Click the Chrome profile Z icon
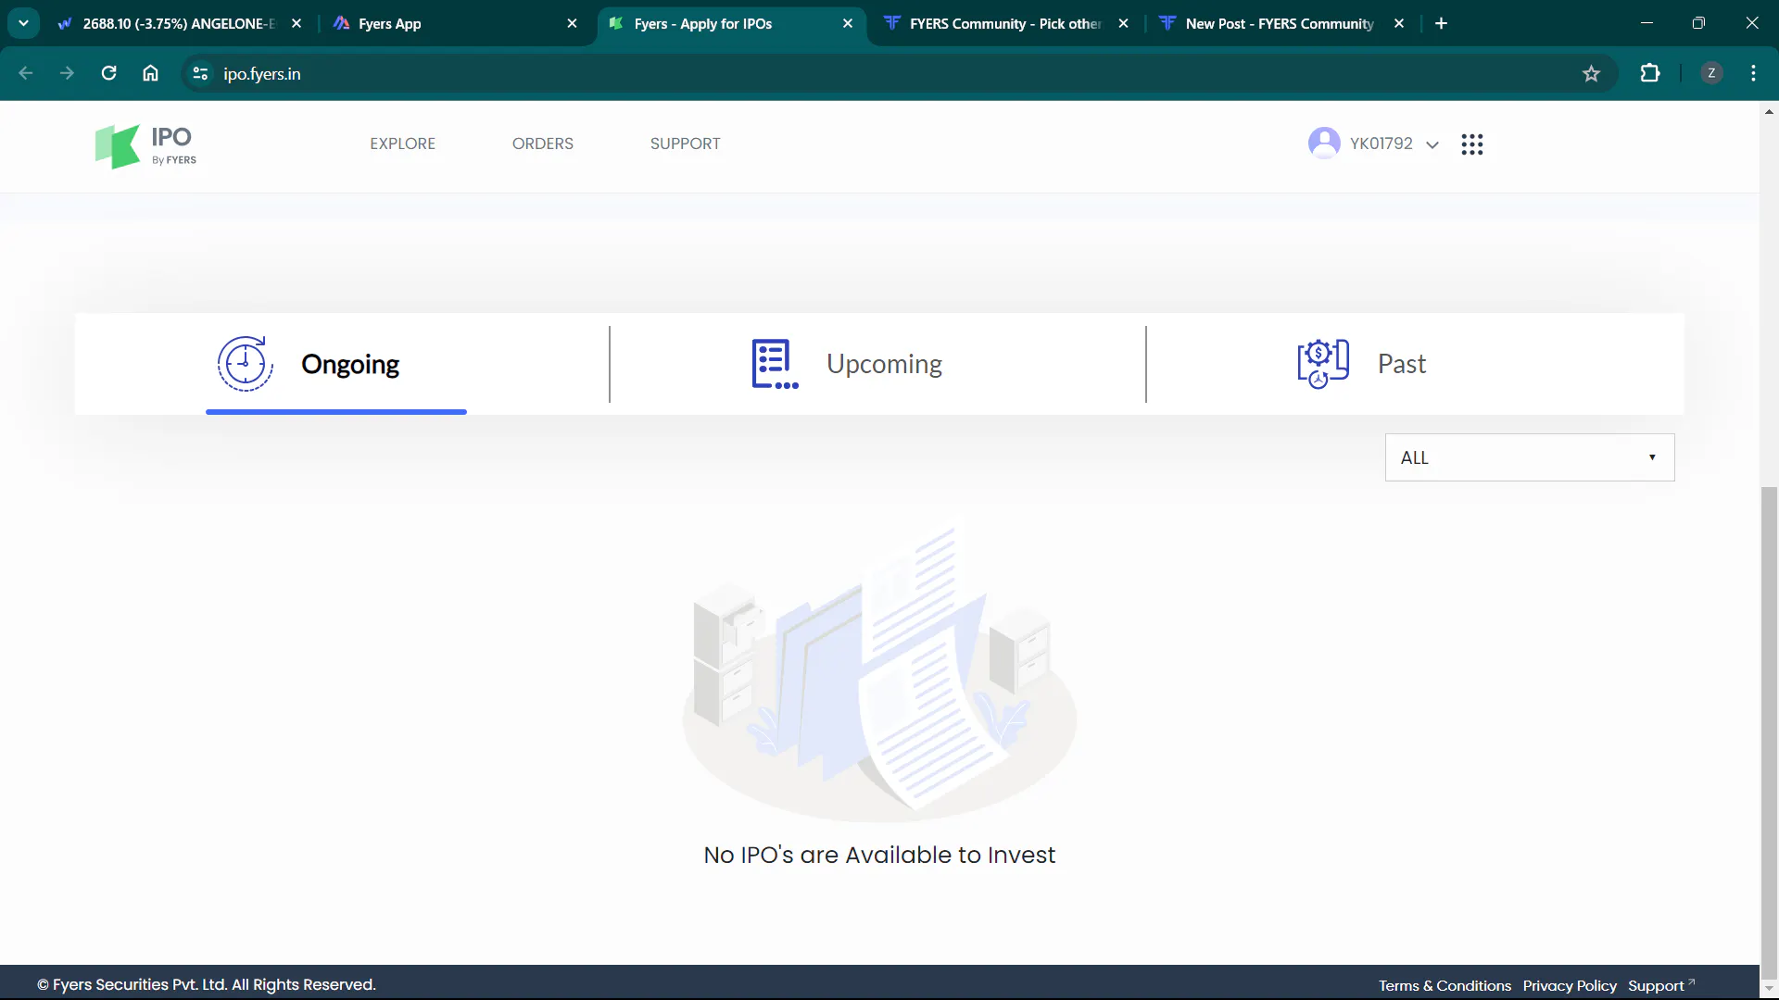Screen dimensions: 1779x1000 coord(1711,73)
